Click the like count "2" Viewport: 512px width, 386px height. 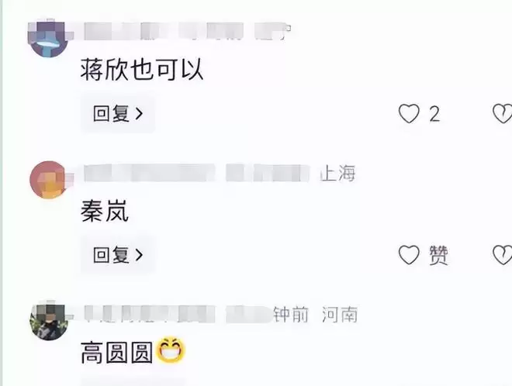pyautogui.click(x=434, y=114)
